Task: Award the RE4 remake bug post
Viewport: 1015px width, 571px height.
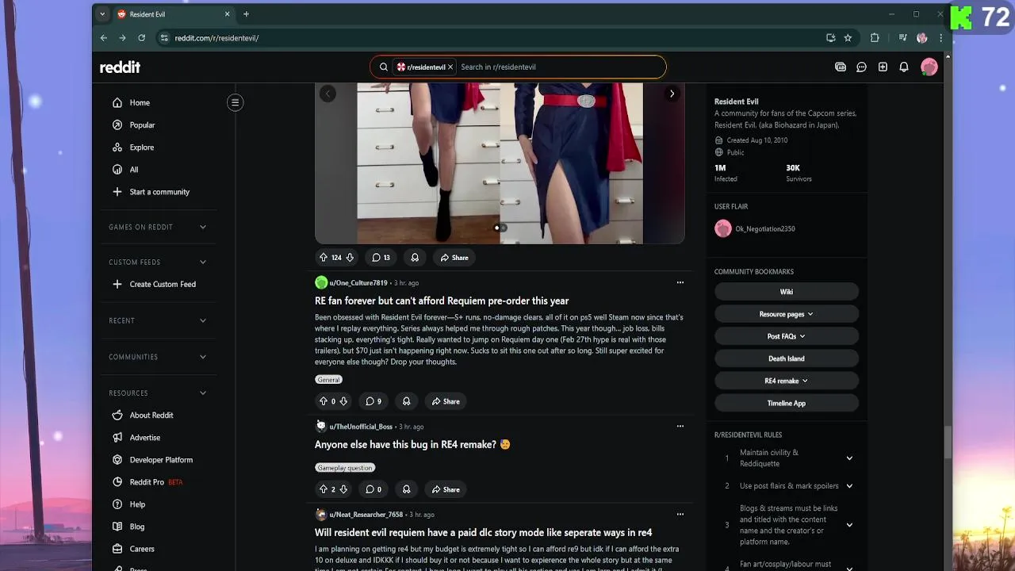Action: pyautogui.click(x=406, y=489)
